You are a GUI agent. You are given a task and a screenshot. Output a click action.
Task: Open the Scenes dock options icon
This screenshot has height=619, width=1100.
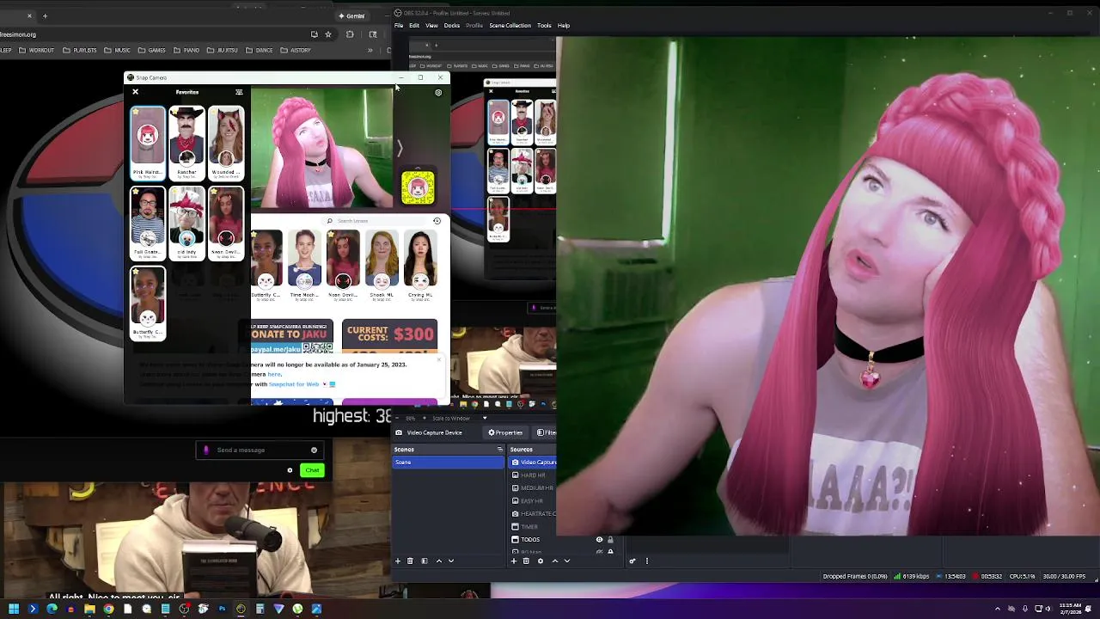click(499, 450)
